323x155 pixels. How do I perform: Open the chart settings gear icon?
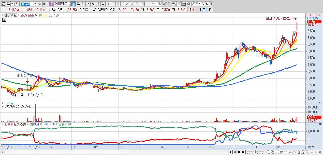click(x=189, y=4)
